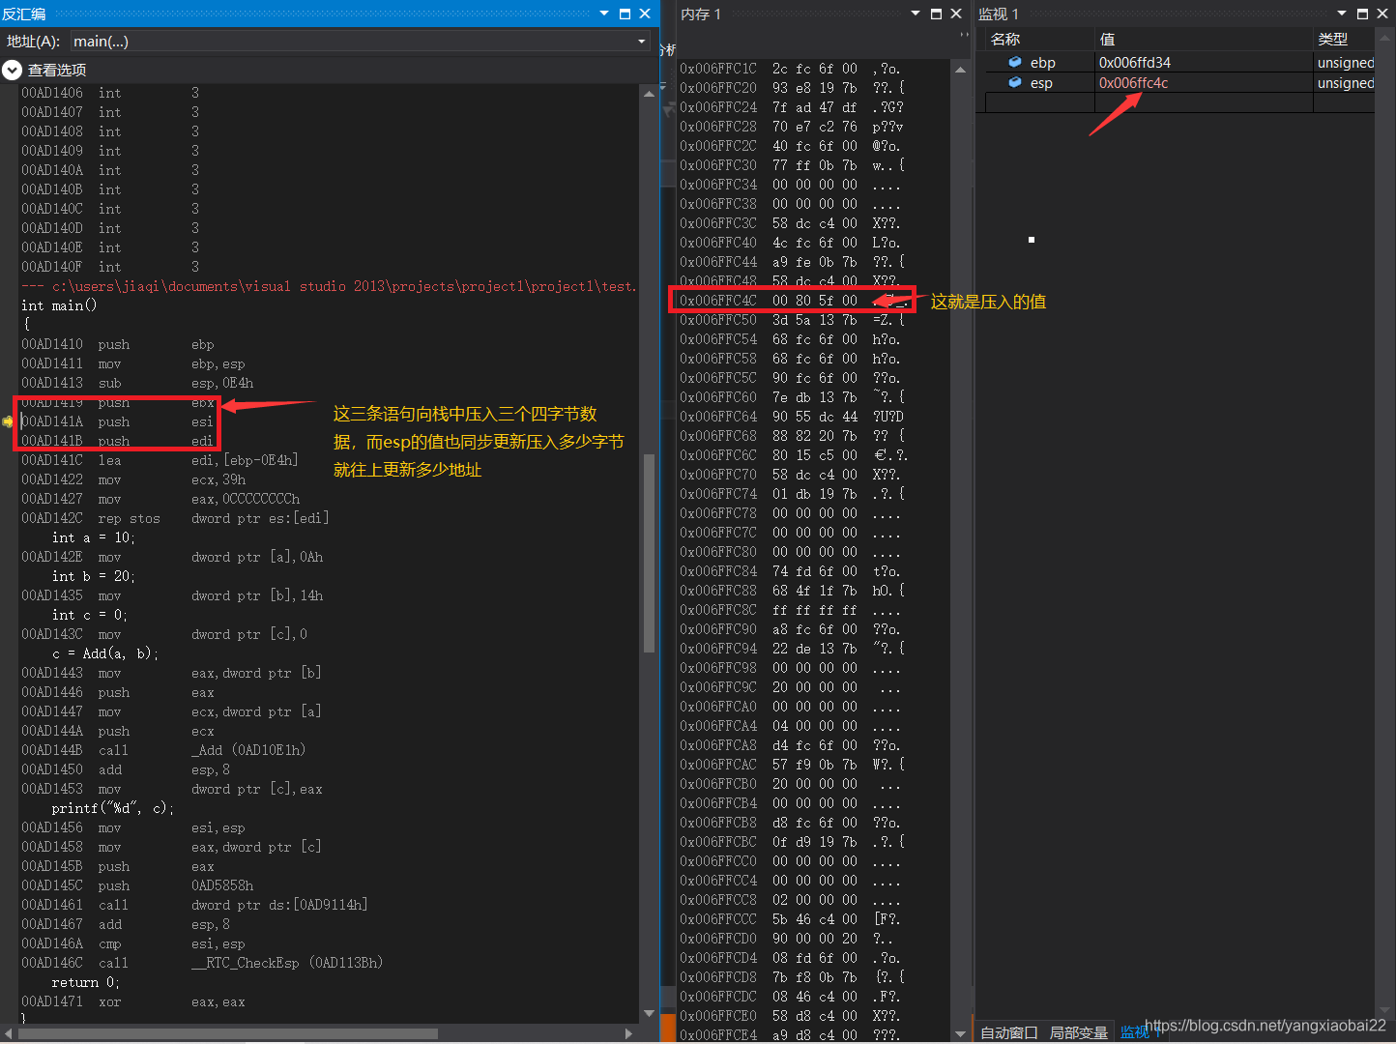Click instruction 00AD146C call __RTC_CheckEsp
The image size is (1396, 1044).
[202, 963]
